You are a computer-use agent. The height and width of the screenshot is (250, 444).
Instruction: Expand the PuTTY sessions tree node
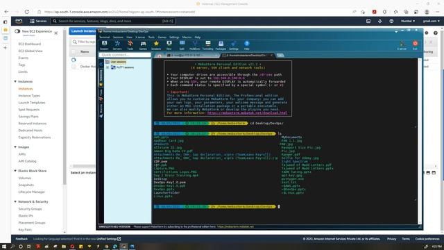pos(108,67)
